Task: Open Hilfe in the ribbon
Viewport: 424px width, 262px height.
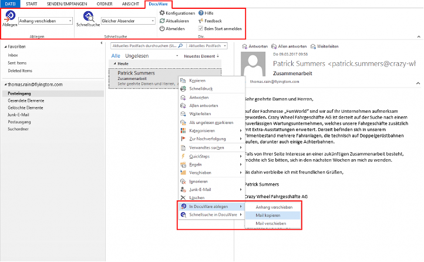Action: coord(201,13)
